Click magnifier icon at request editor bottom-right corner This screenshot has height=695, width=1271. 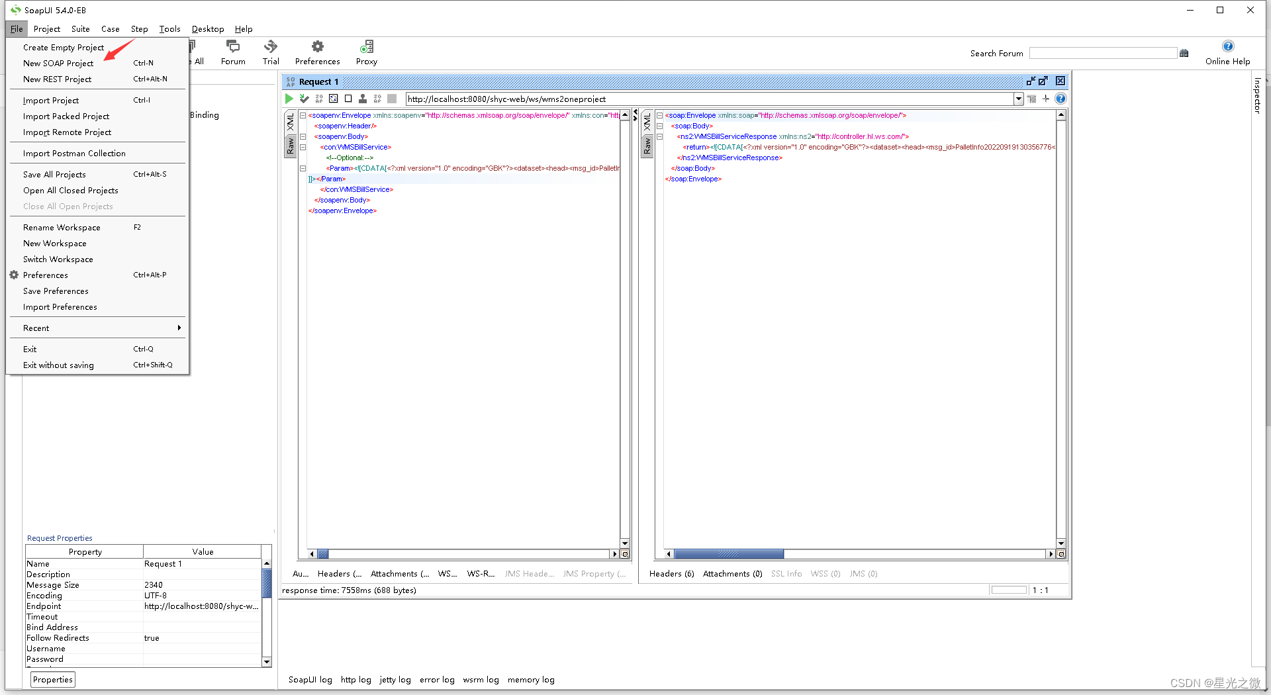pos(625,554)
